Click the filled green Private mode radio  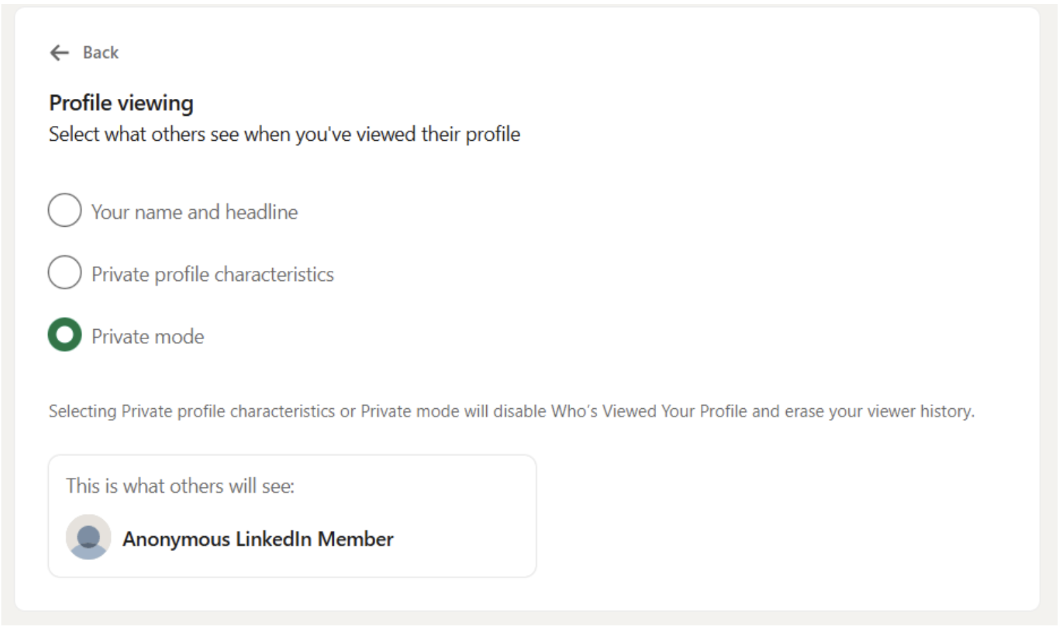64,334
